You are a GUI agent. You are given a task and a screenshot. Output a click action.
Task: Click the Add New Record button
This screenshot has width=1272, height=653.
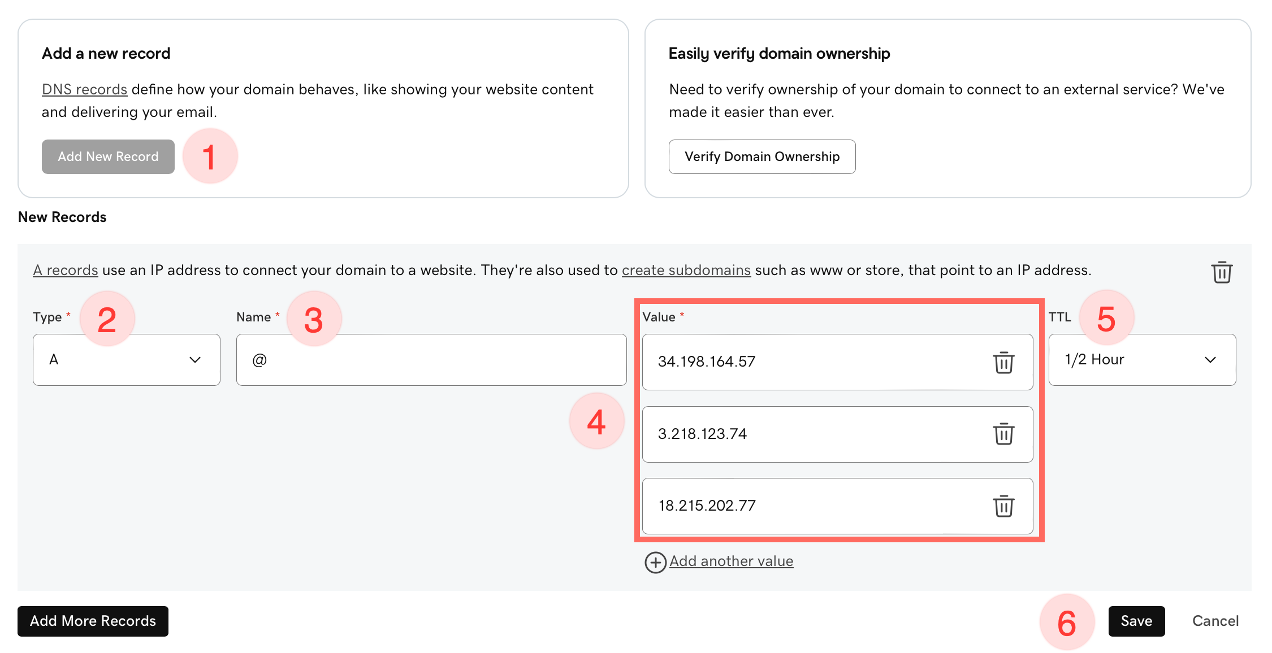pyautogui.click(x=108, y=156)
